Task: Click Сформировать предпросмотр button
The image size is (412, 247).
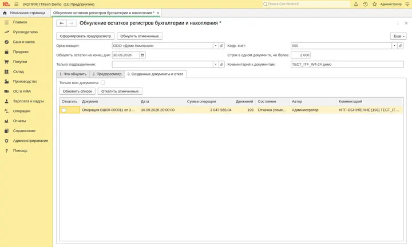Action: (85, 36)
